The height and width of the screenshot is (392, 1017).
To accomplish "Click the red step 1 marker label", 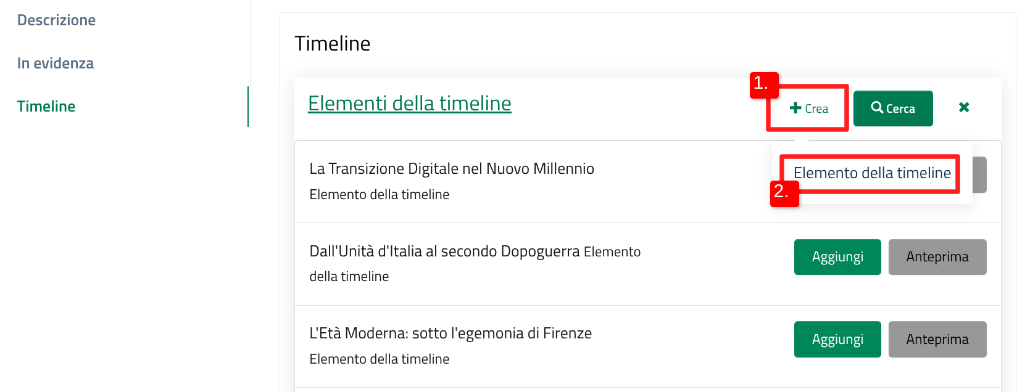I will (764, 85).
